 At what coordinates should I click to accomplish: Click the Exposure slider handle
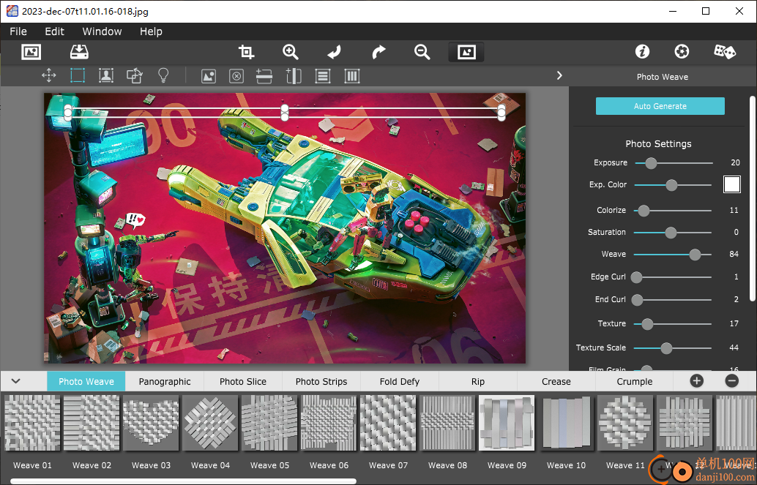point(651,163)
